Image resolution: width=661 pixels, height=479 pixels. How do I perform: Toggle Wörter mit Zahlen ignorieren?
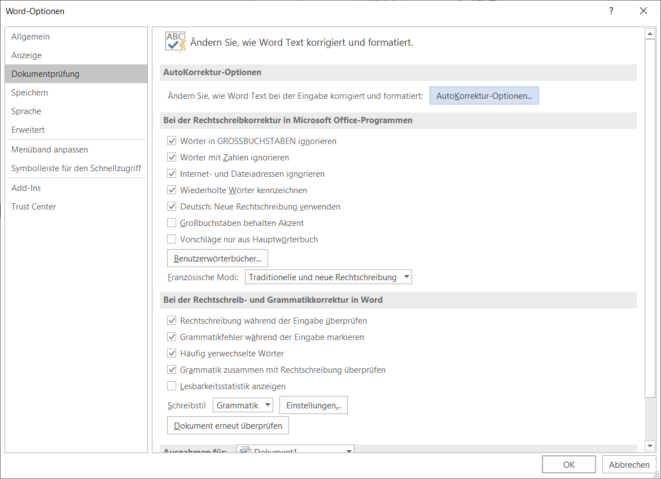172,158
